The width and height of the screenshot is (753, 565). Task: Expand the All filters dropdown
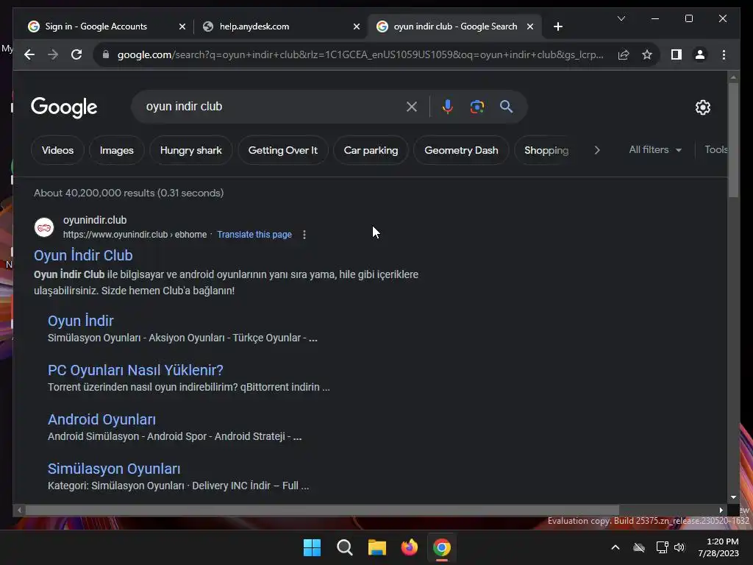click(655, 150)
